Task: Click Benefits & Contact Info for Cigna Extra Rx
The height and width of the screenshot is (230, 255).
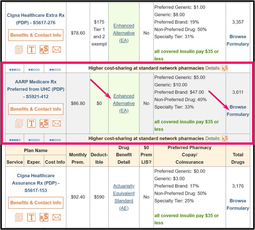Action: tap(36, 35)
